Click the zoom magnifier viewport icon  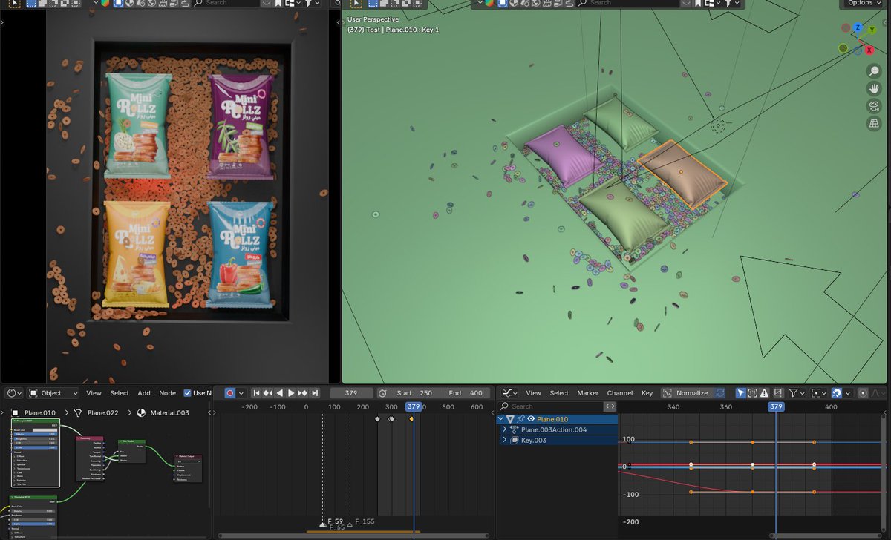(x=874, y=71)
